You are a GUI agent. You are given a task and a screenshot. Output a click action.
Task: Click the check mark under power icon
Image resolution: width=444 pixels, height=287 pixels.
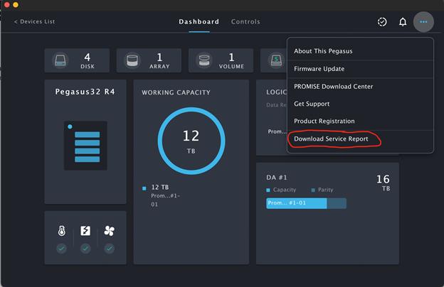coord(85,249)
